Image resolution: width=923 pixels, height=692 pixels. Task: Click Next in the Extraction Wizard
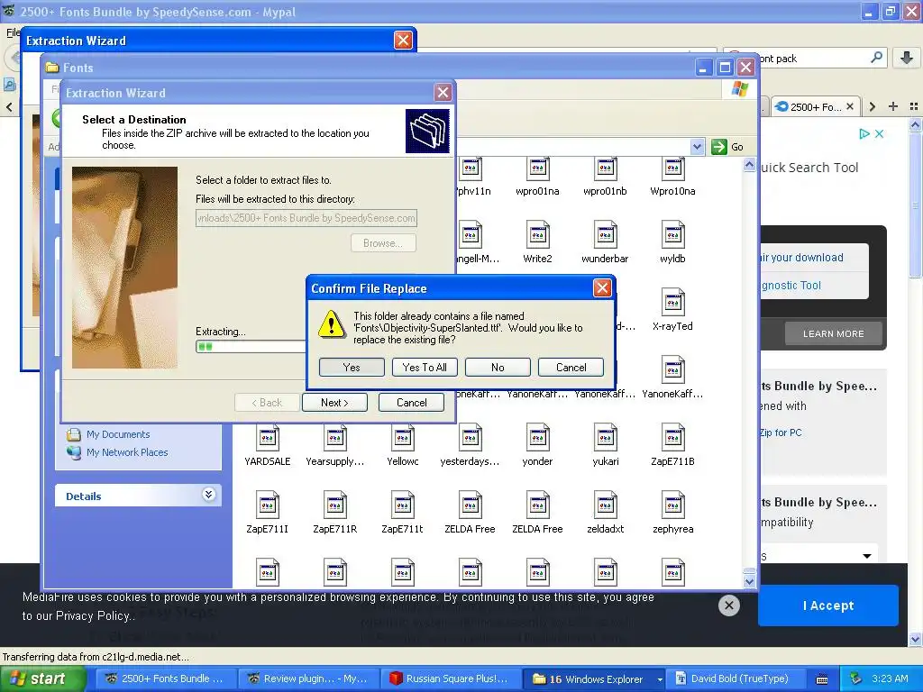pos(334,403)
